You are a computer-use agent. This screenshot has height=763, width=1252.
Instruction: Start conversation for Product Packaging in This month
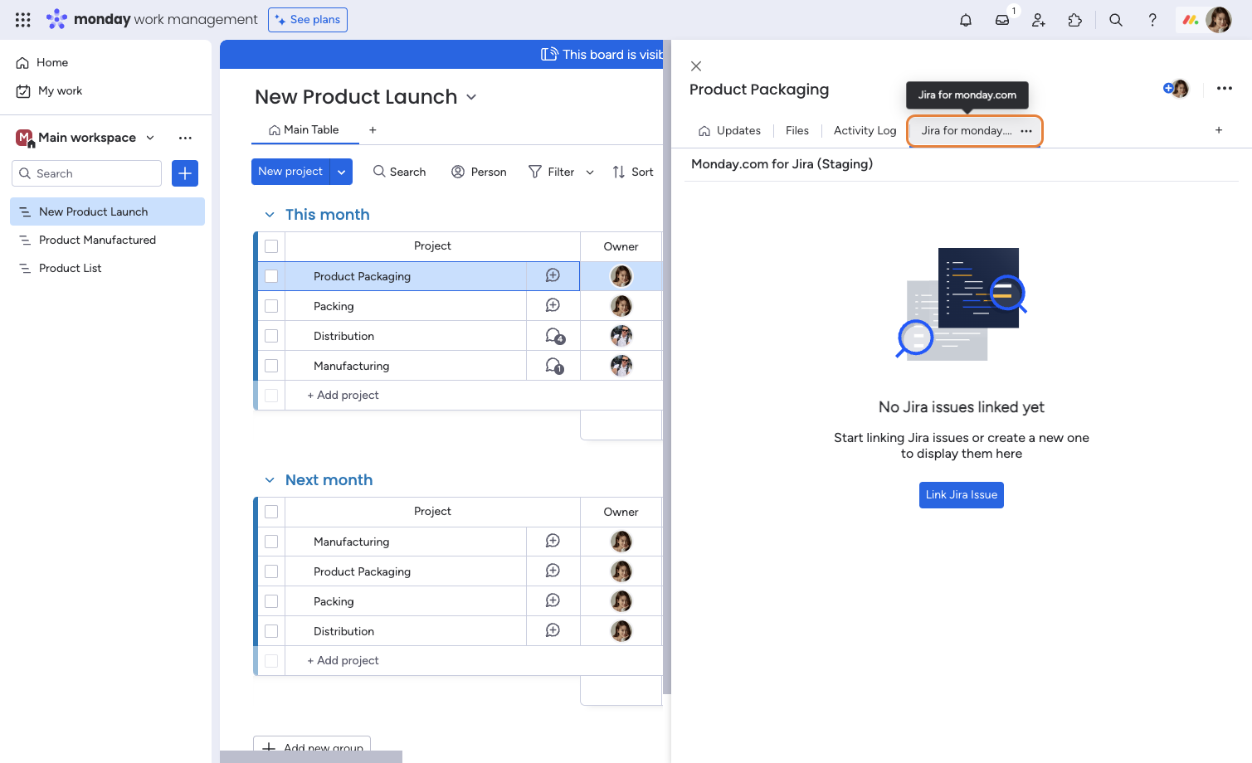pyautogui.click(x=553, y=276)
